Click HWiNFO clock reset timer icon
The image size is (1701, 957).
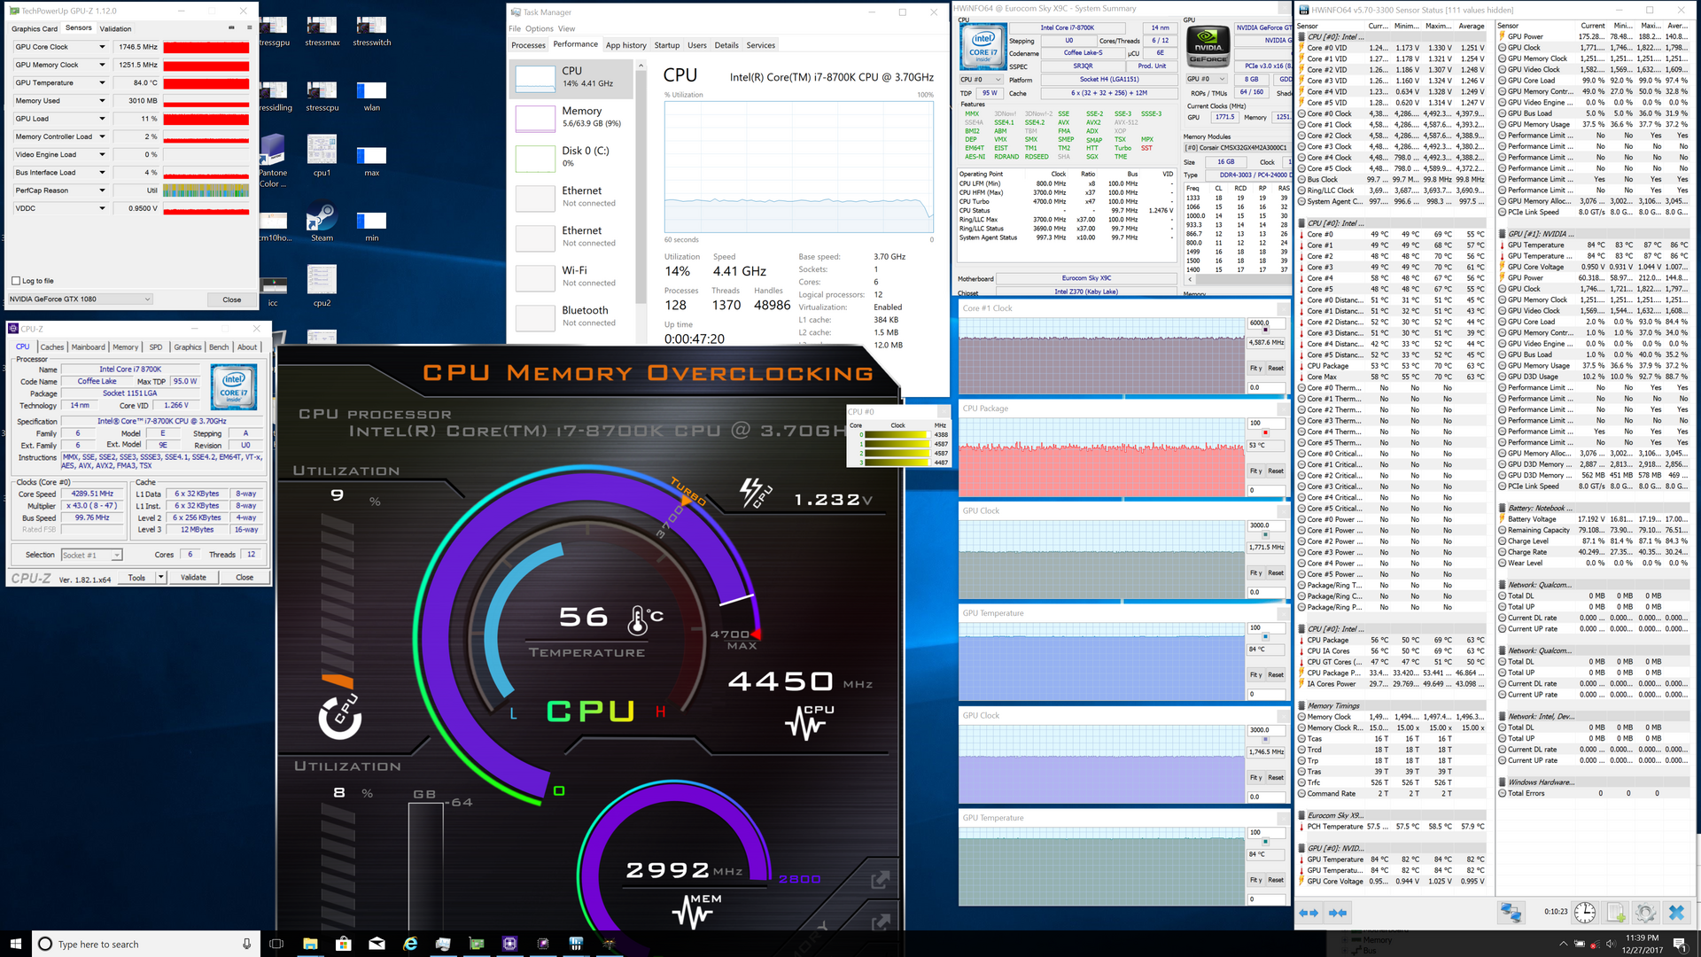pos(1585,912)
